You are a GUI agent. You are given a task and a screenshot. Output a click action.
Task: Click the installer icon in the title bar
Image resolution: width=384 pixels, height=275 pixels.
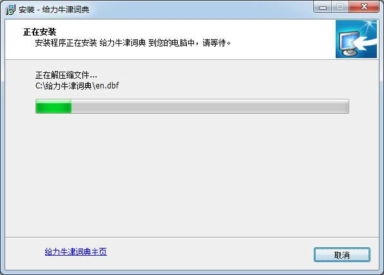pos(10,10)
